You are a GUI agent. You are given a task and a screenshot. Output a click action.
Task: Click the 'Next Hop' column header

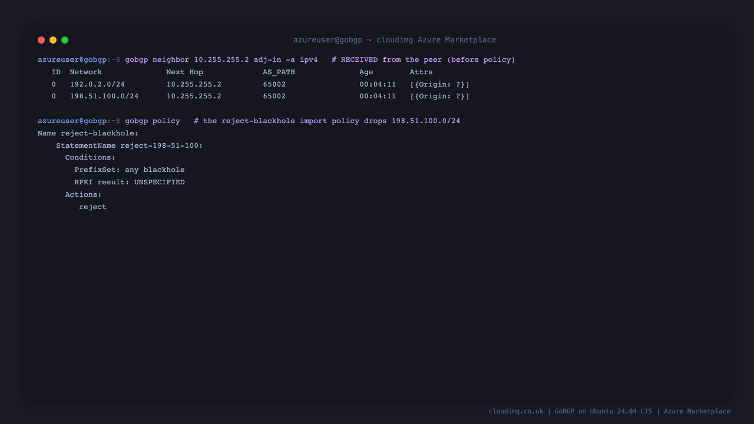point(184,72)
